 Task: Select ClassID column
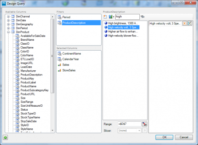25,44
